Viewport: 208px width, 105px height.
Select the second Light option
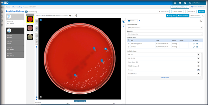[x=37, y=38]
